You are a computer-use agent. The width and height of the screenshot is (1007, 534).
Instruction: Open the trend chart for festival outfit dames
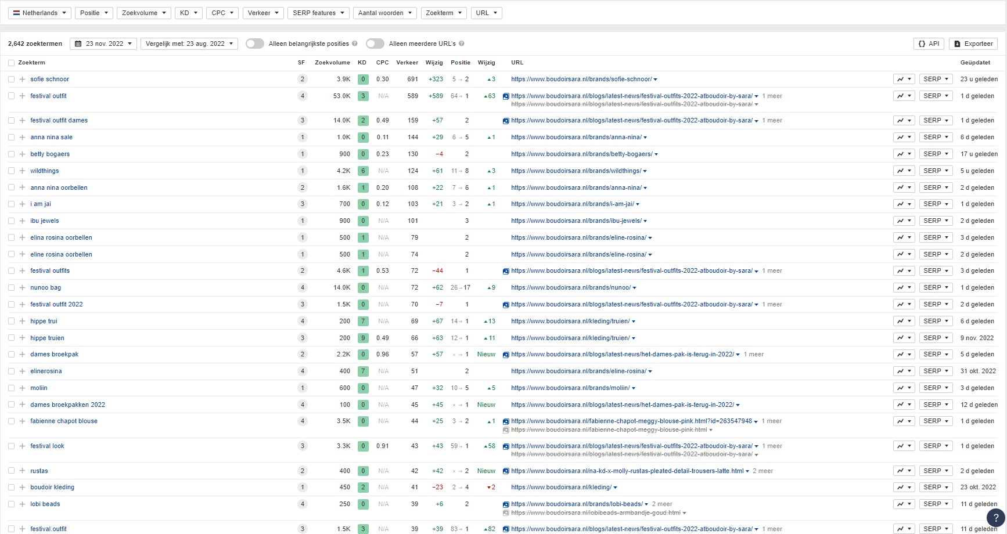coord(904,120)
